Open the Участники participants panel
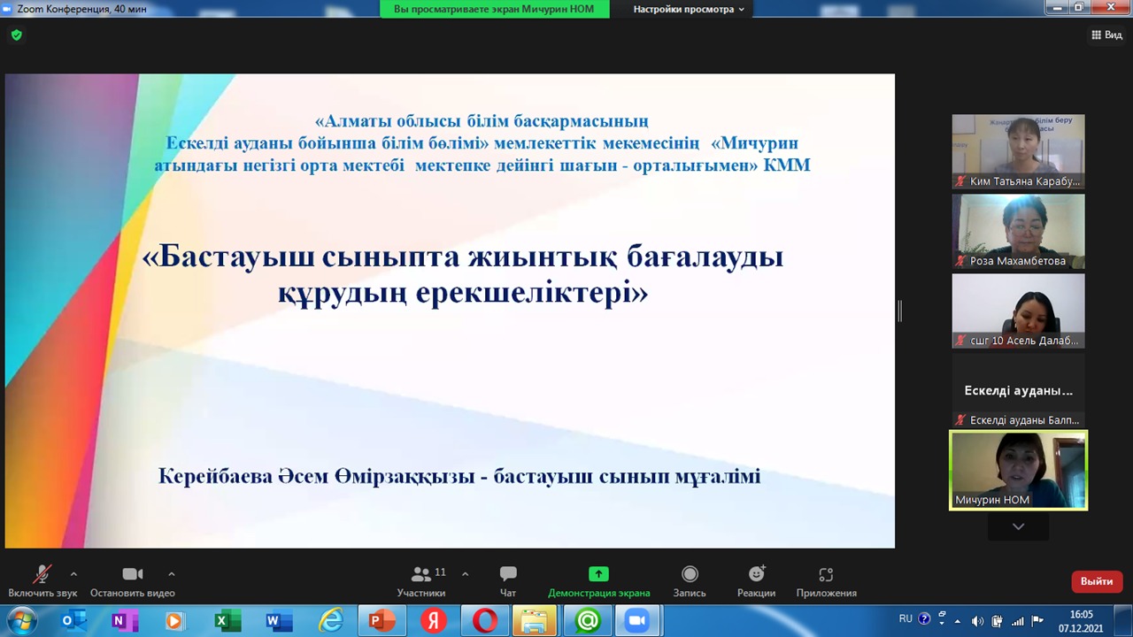 (x=421, y=581)
